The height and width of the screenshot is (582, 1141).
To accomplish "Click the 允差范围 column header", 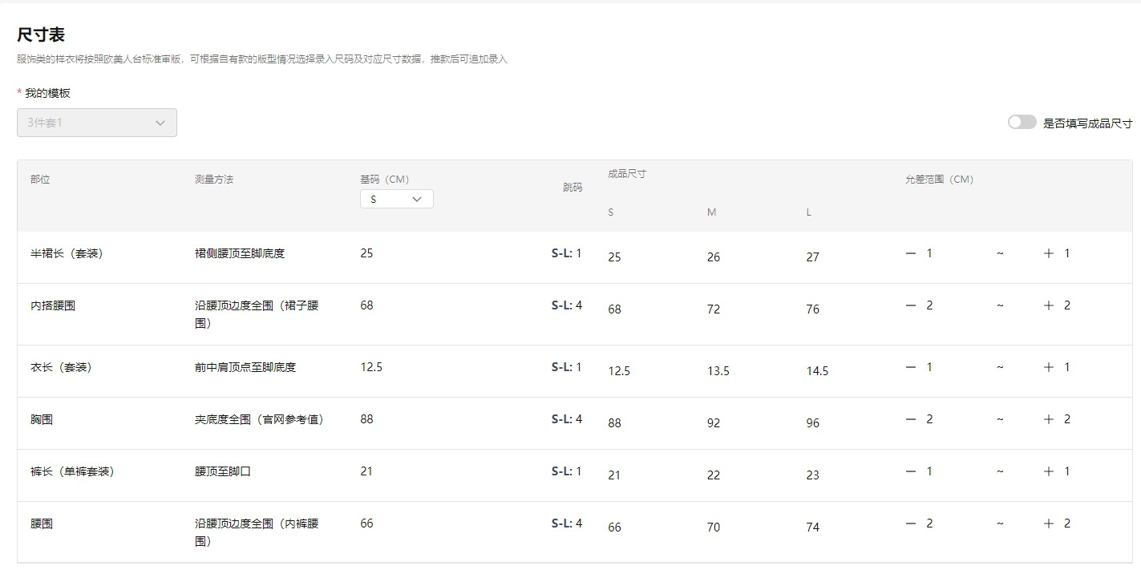I will tap(939, 180).
